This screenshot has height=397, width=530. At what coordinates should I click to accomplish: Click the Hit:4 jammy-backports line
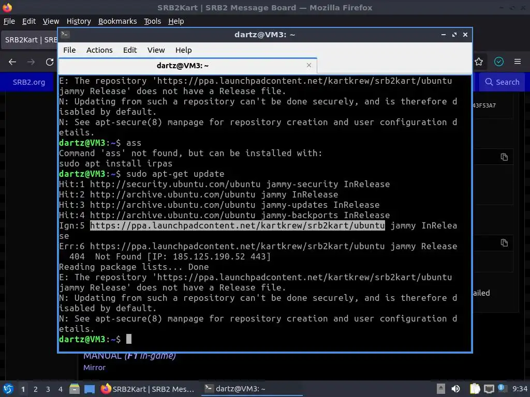click(x=225, y=216)
